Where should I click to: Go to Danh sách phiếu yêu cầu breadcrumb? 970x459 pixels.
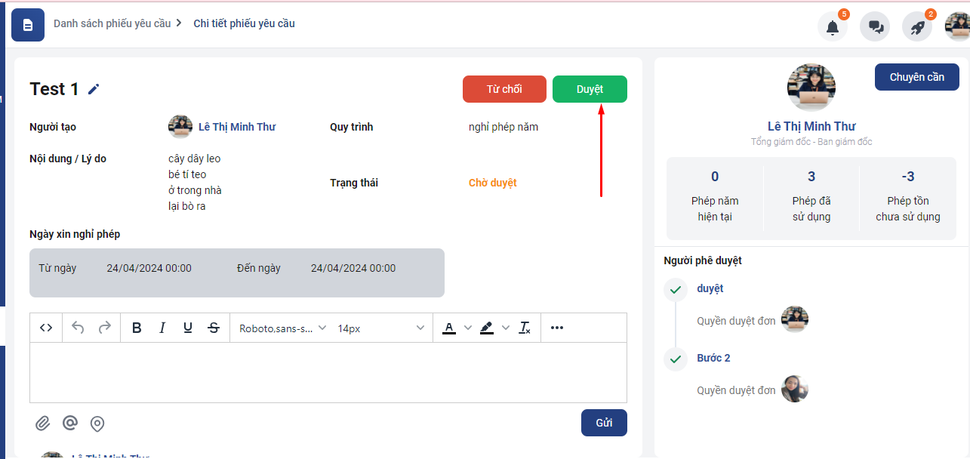point(112,23)
